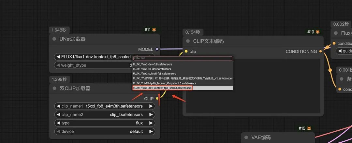Viewport: 352px width, 143px height.
Task: Select FLUX1/flux1-schnell-fp8.safetensors from the list
Action: pos(183,74)
